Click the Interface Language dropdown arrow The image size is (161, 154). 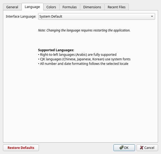[152, 17]
